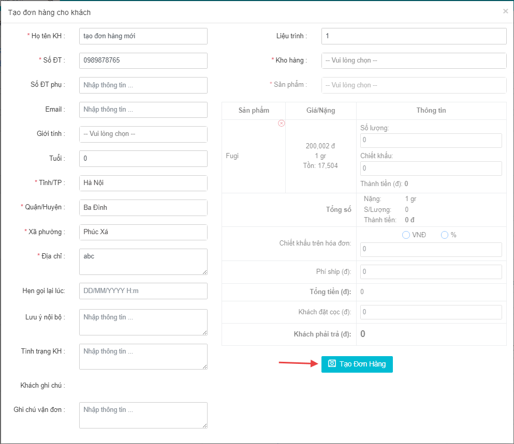This screenshot has width=514, height=444.
Task: Close the order creation dialog
Action: [x=505, y=11]
